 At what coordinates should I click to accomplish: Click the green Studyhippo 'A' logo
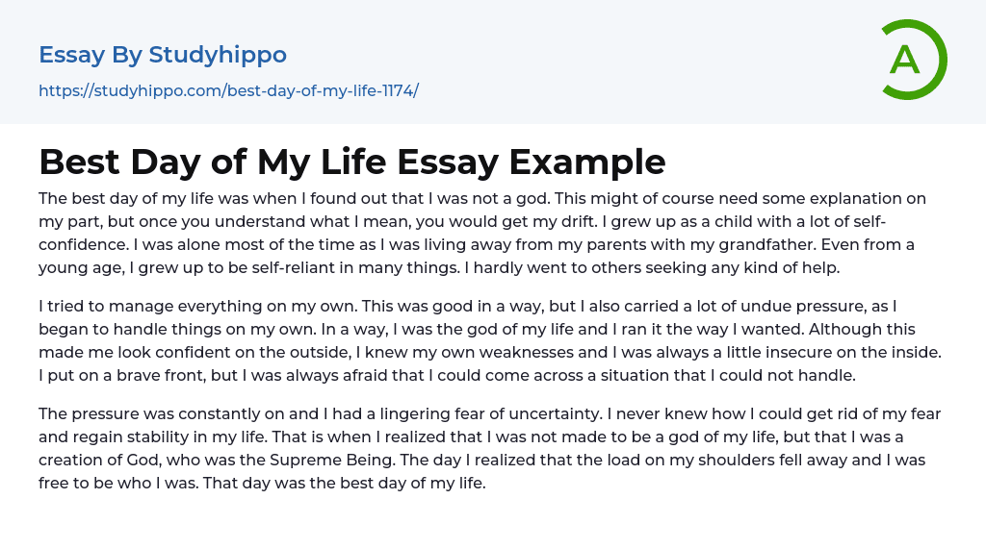(x=913, y=60)
